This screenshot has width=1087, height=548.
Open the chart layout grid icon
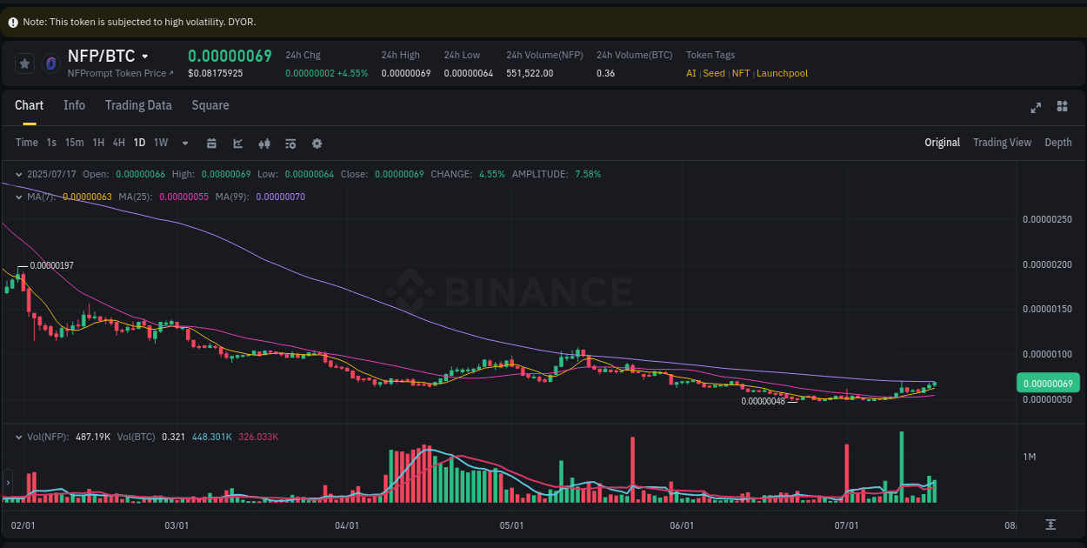(1062, 106)
